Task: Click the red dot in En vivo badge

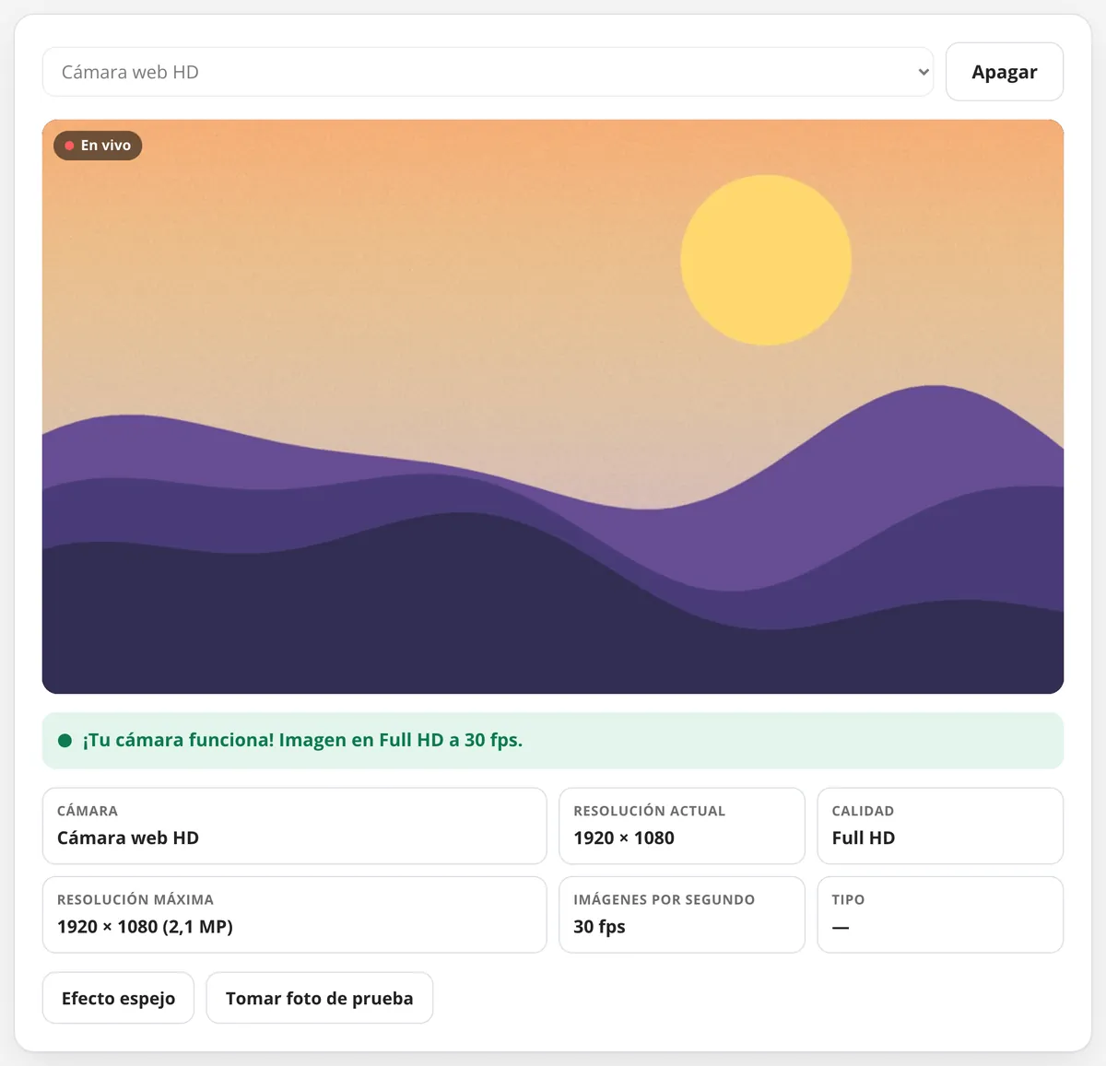Action: pyautogui.click(x=69, y=146)
